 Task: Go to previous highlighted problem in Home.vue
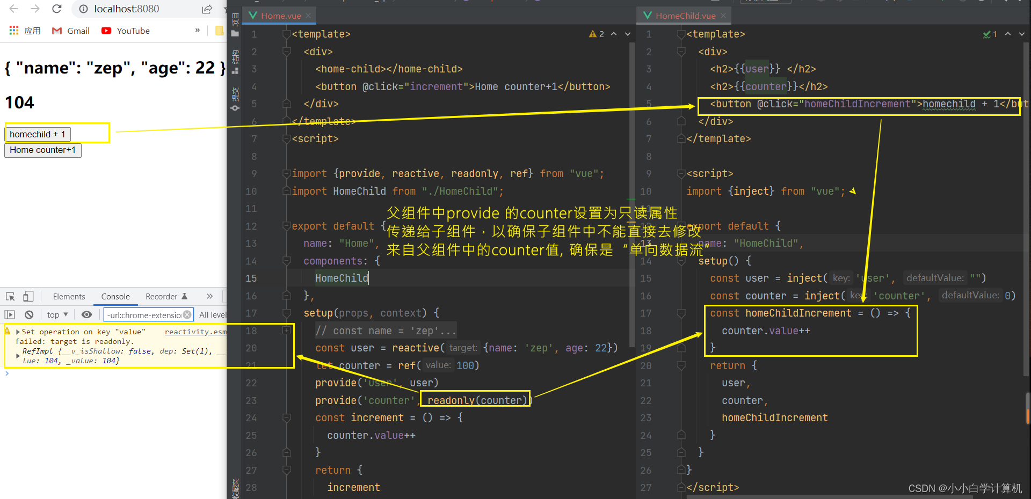pos(614,34)
